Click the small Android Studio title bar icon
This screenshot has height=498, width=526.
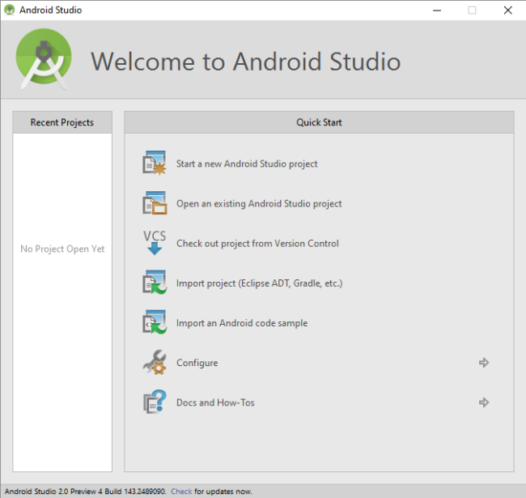(x=9, y=11)
